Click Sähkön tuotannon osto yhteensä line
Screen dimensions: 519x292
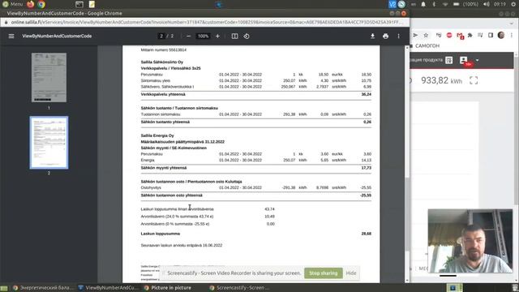click(x=256, y=195)
